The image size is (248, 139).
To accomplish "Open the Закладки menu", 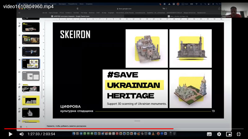I will tap(62, 4).
